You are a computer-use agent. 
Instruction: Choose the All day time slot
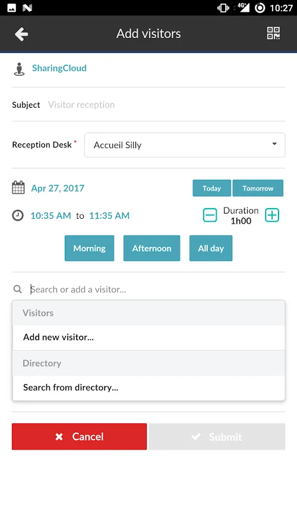(211, 248)
